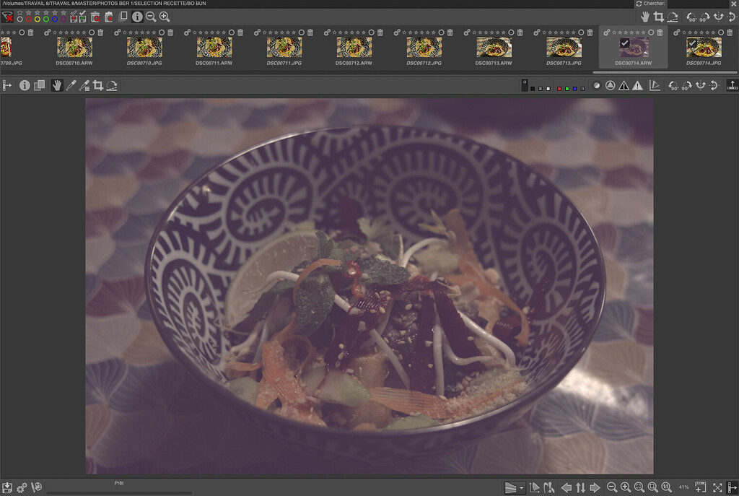This screenshot has height=496, width=739.
Task: Filter unlabeled images with the gray circle
Action: pyautogui.click(x=19, y=19)
